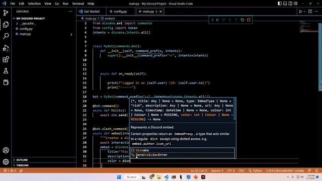Viewport: 322px width, 181px height.
Task: Change indentation via Spaces: 4
Action: [217, 170]
